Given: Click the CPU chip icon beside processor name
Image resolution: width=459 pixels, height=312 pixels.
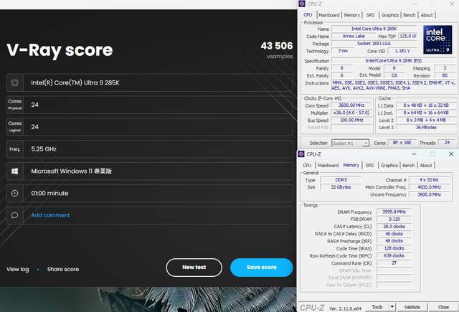Looking at the screenshot, I should [x=14, y=82].
